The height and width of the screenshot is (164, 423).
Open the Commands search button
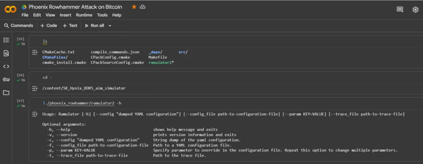(x=19, y=26)
